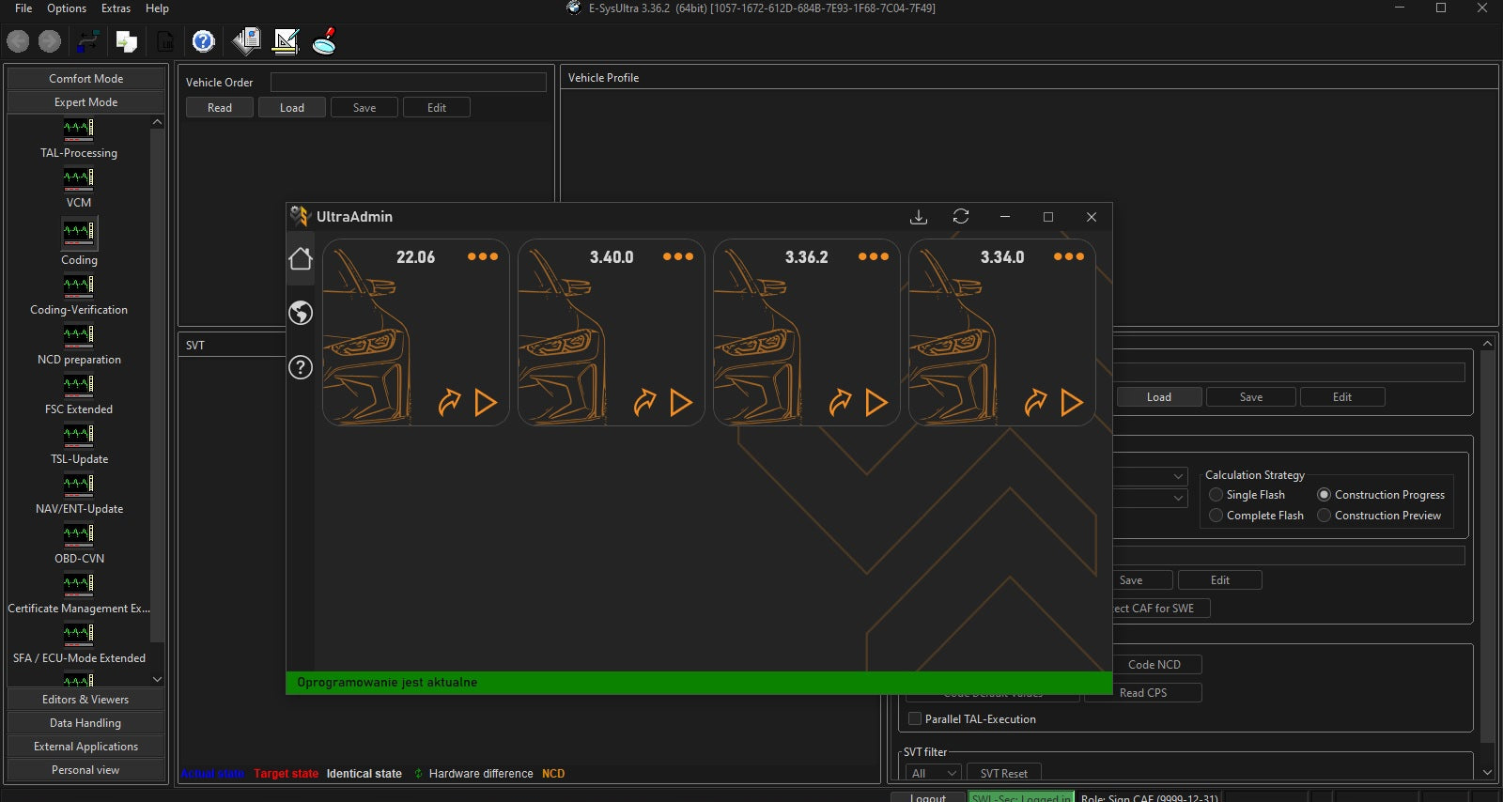Expand upper dropdown beside Calculation Strategy
Screen dimensions: 1503x802
1178,476
